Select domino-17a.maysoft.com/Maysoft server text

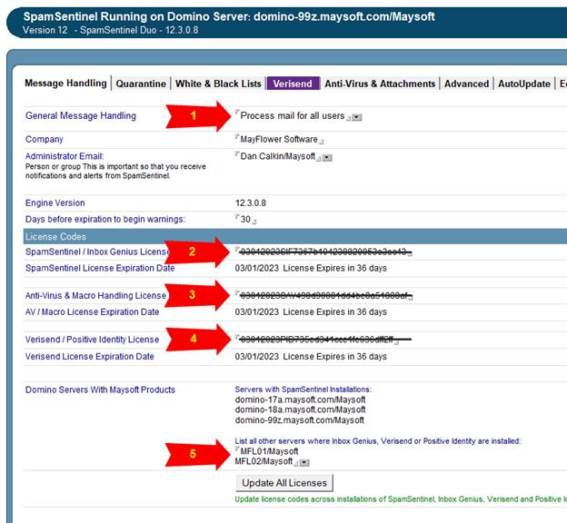click(300, 400)
